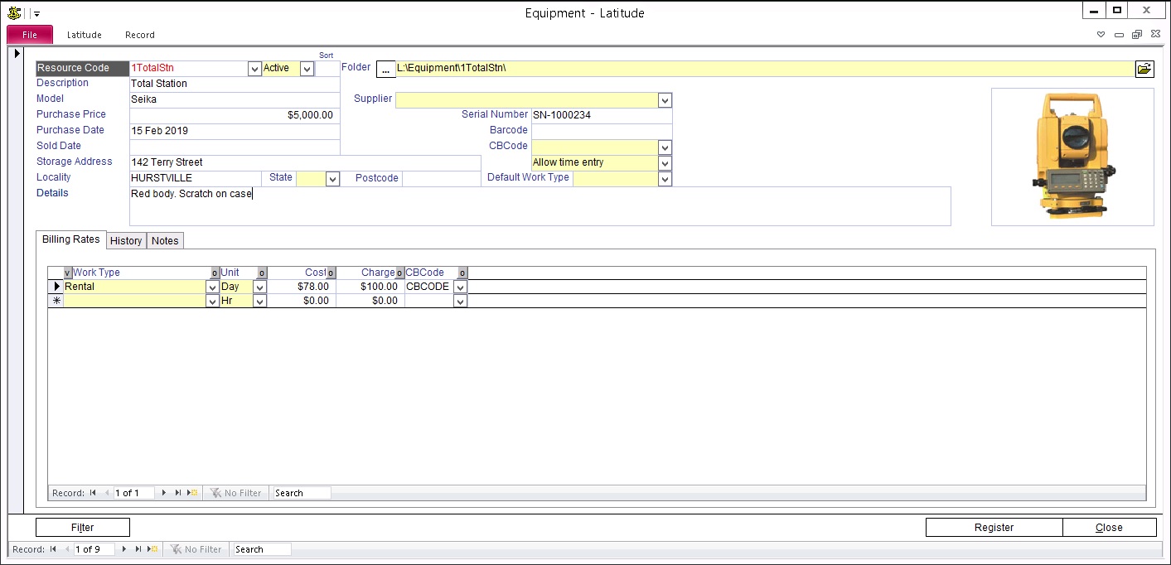
Task: Click into the Barcode input field
Action: (x=601, y=130)
